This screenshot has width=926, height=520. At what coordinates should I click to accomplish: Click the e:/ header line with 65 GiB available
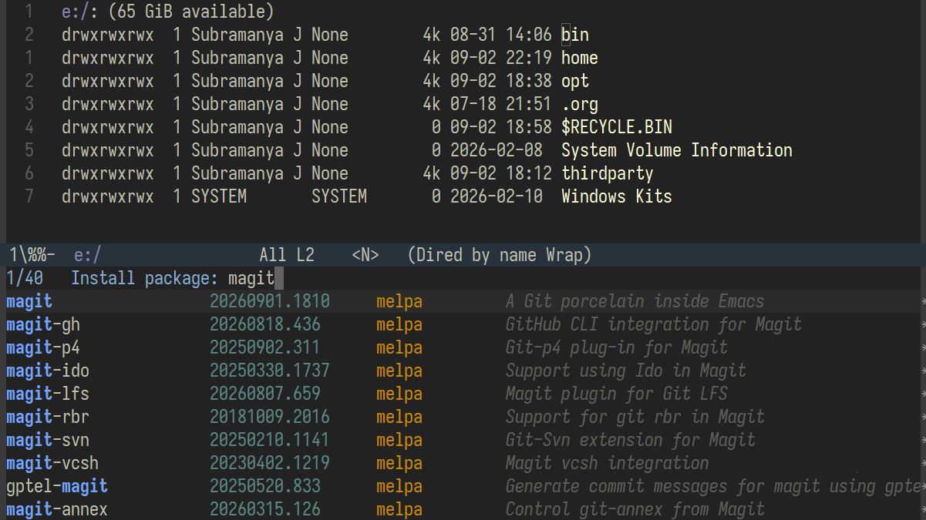click(x=168, y=12)
